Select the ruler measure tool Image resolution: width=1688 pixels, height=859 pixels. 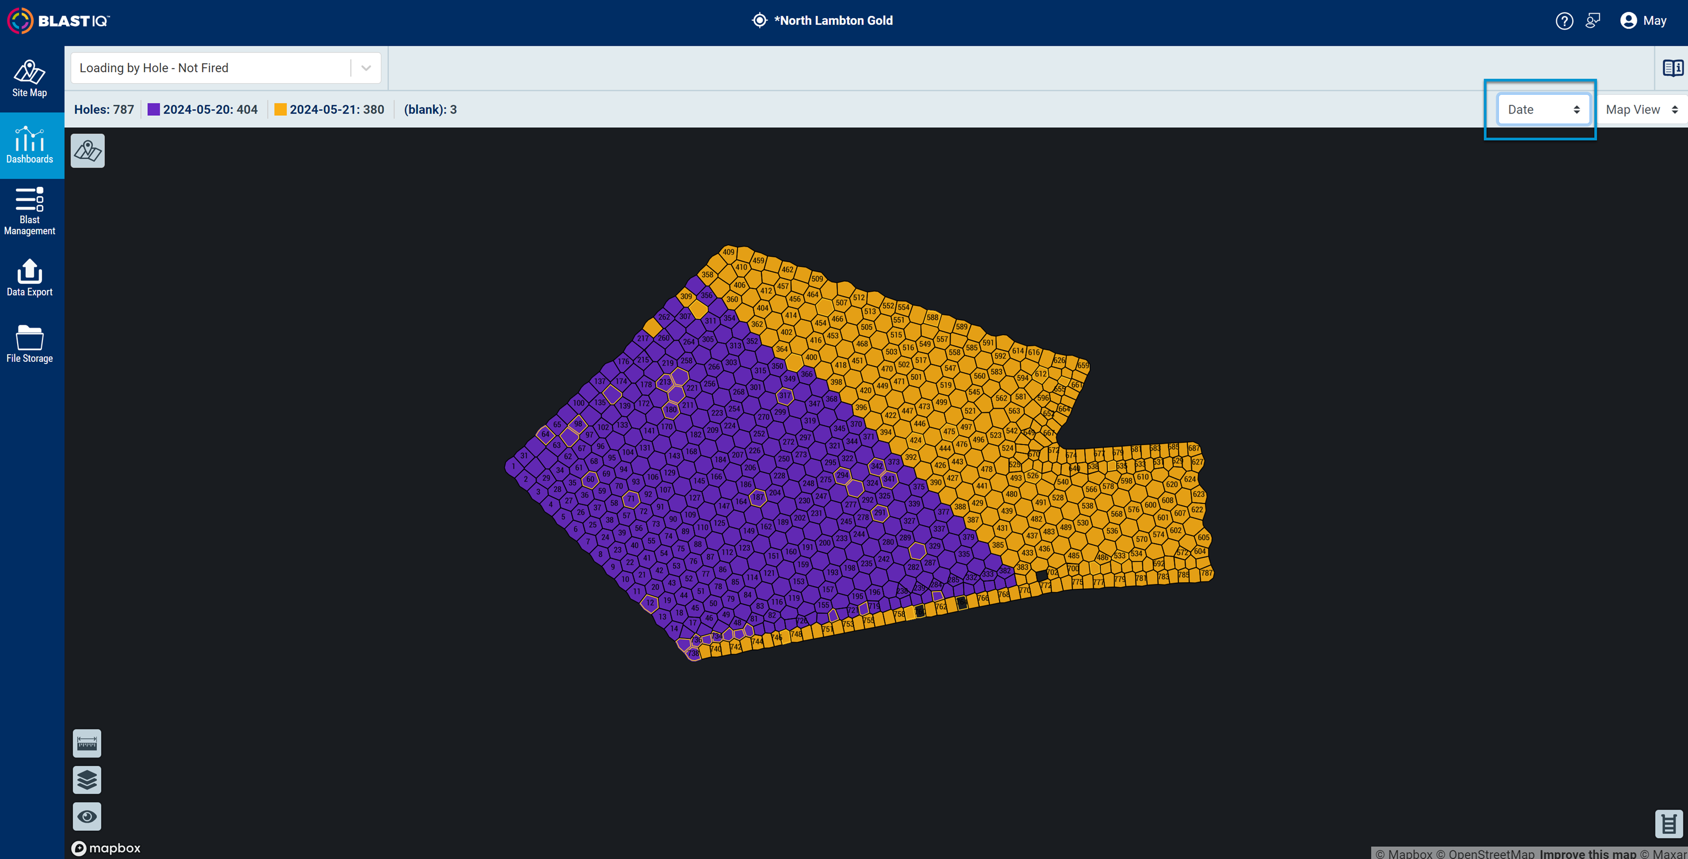(x=87, y=743)
